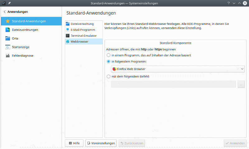The height and width of the screenshot is (149, 249).
Task: Select radio 'in folgendem Programm'
Action: pyautogui.click(x=108, y=62)
